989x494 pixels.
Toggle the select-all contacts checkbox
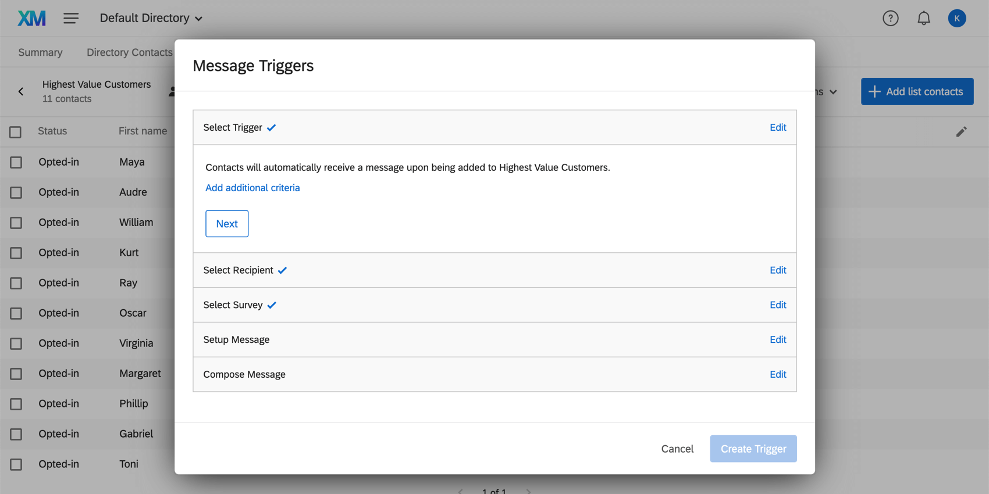point(16,132)
